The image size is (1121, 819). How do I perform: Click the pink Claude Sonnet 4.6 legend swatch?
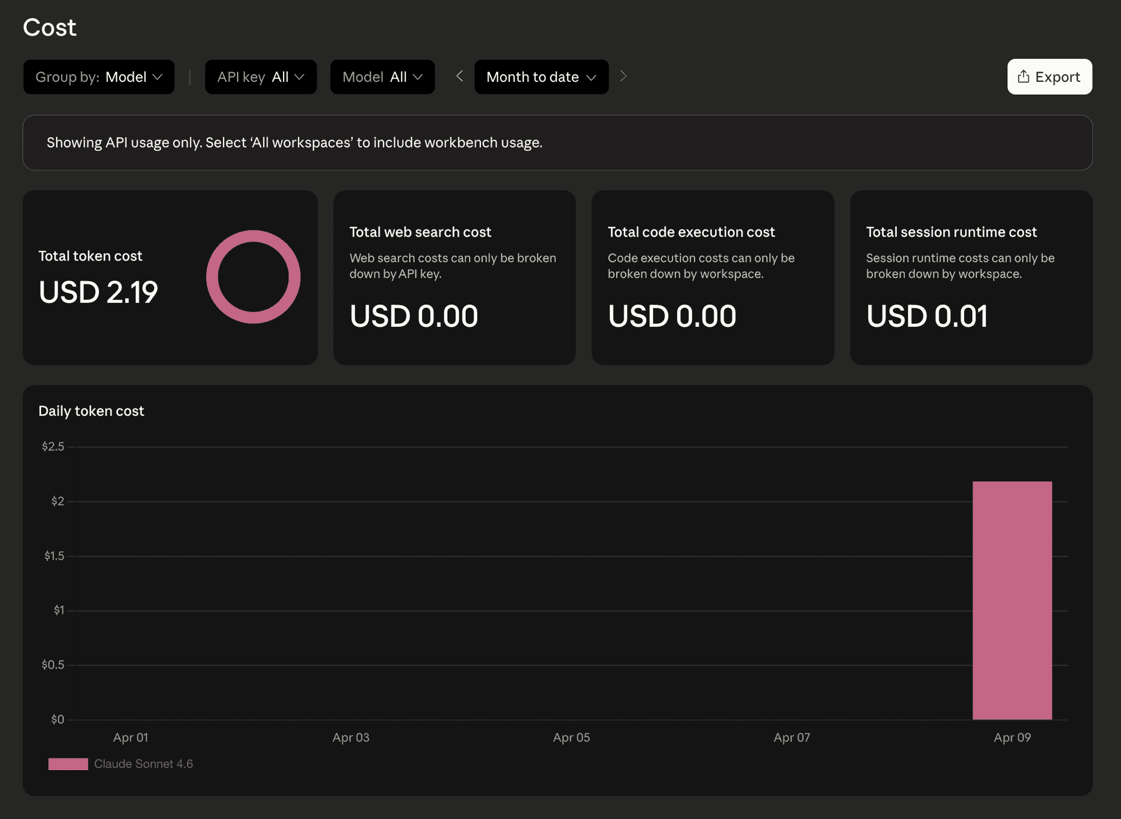[68, 763]
